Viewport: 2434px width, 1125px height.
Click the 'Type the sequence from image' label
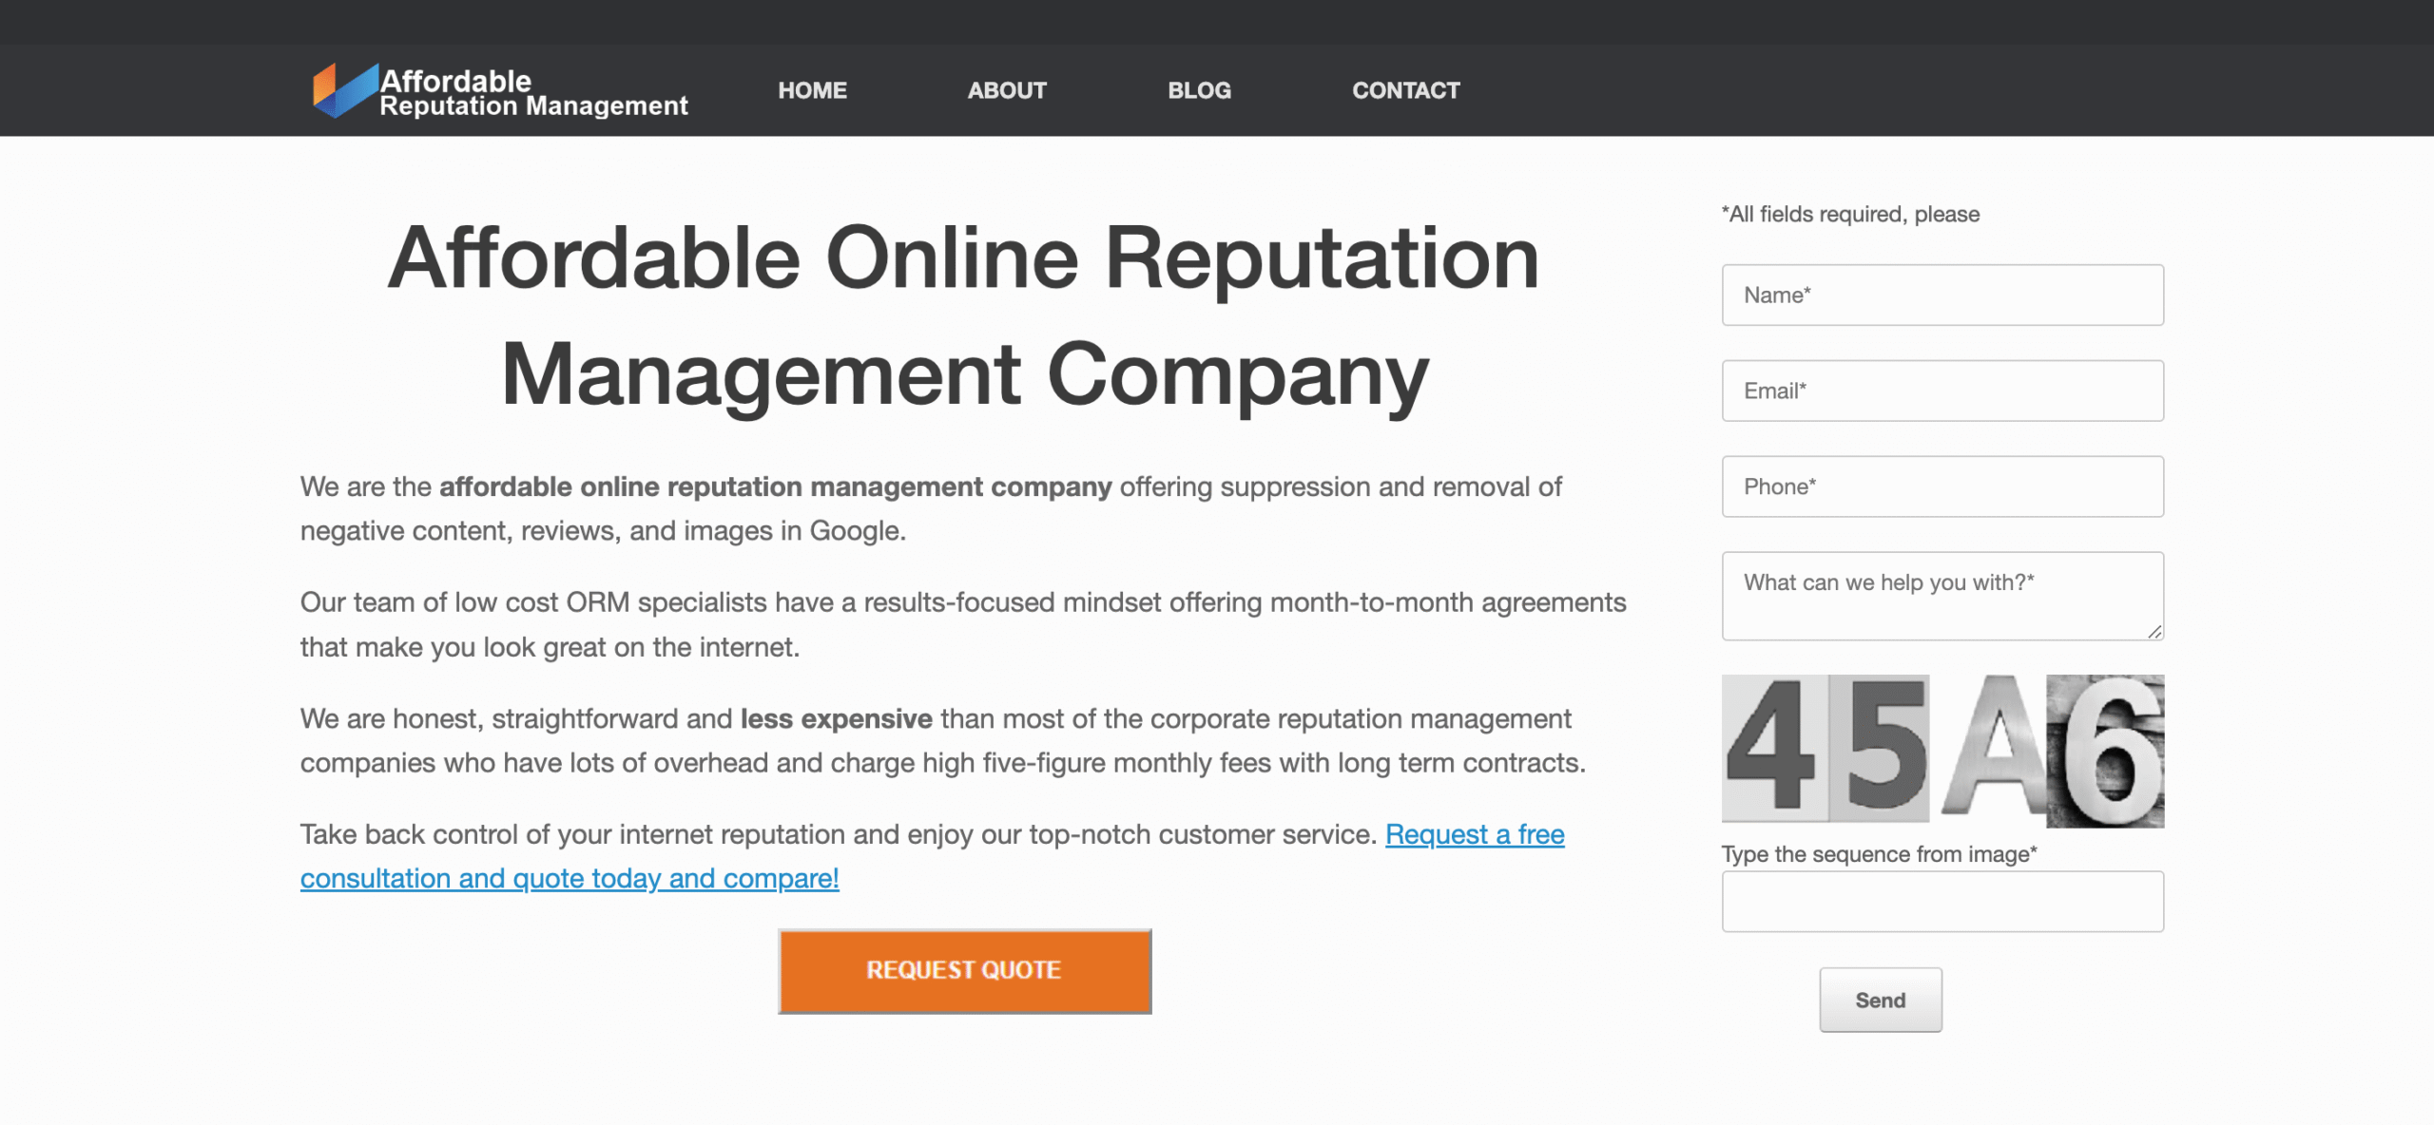[1878, 854]
